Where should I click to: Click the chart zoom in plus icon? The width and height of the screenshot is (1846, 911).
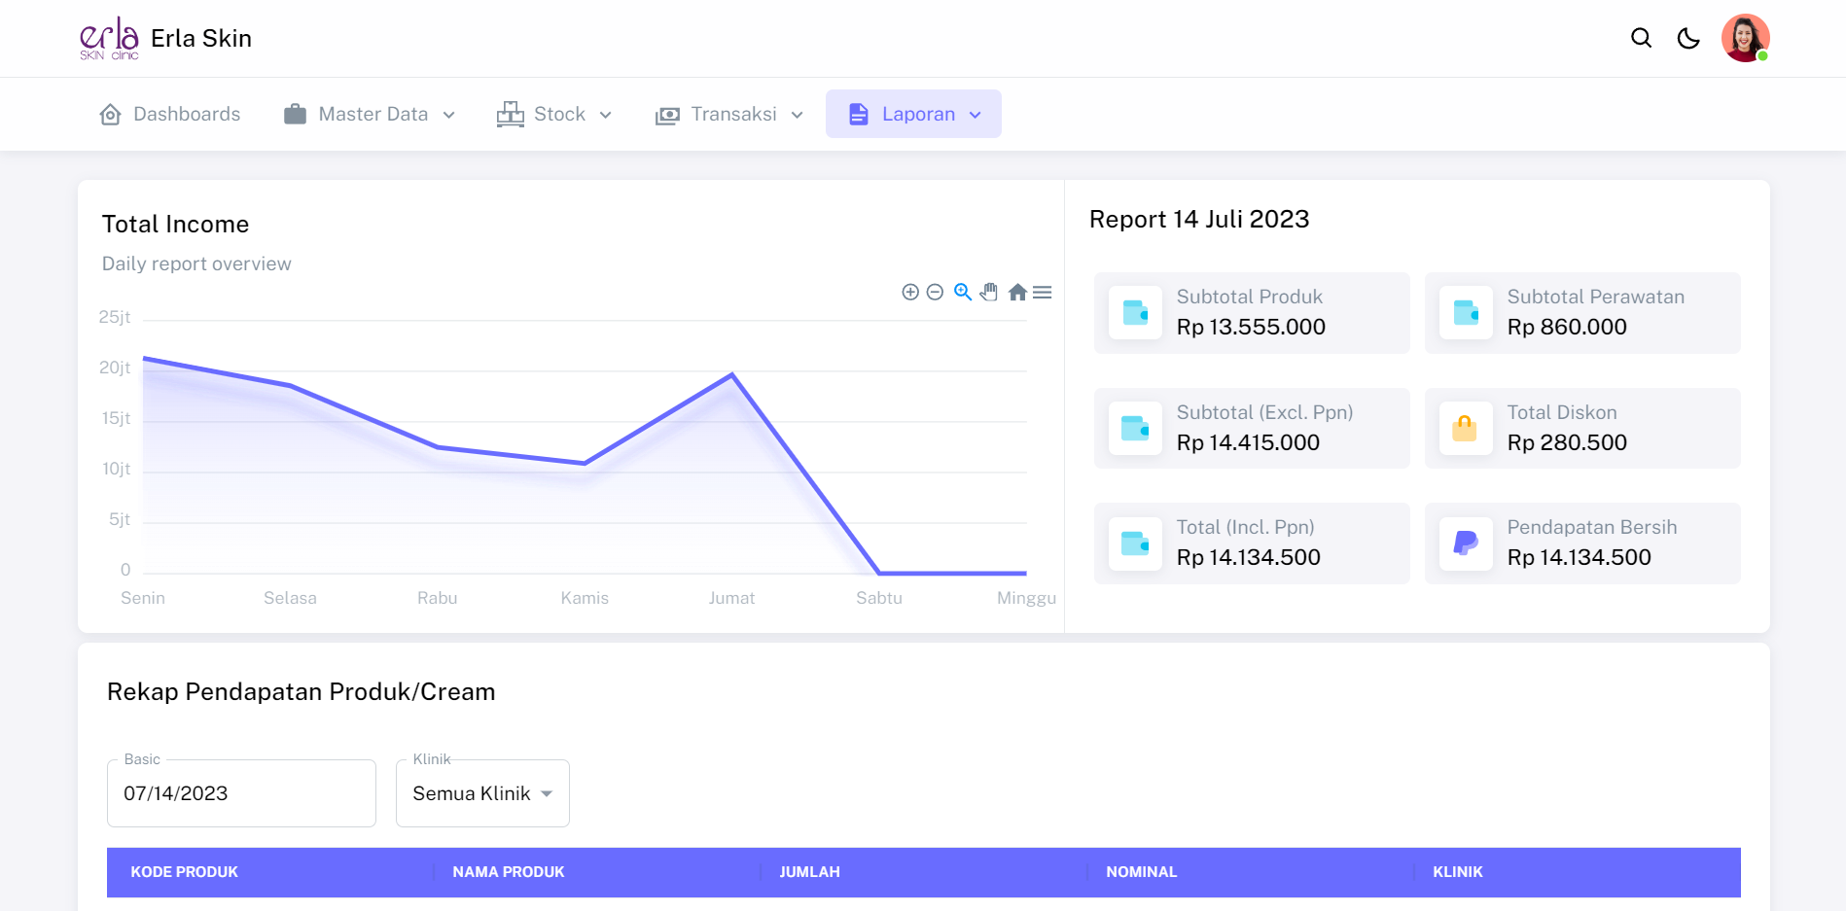pos(910,292)
